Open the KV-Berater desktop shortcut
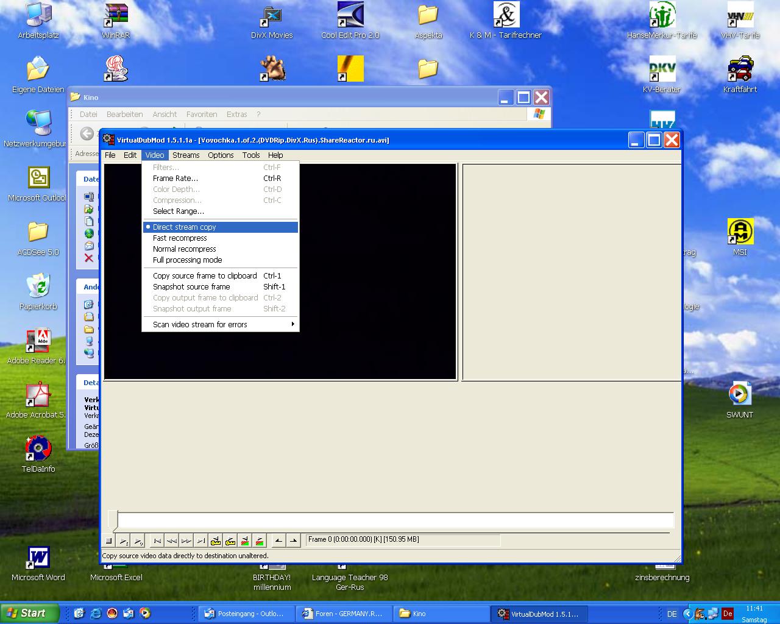 click(x=662, y=75)
